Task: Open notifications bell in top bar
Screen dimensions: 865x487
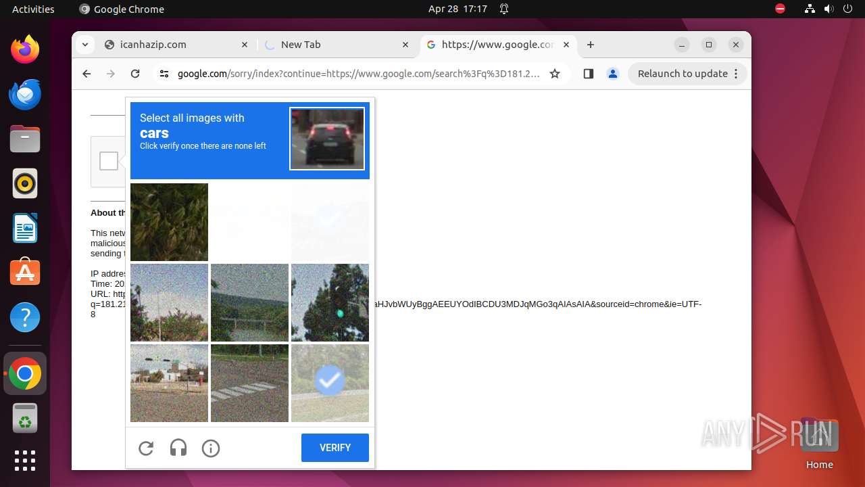Action: point(504,9)
